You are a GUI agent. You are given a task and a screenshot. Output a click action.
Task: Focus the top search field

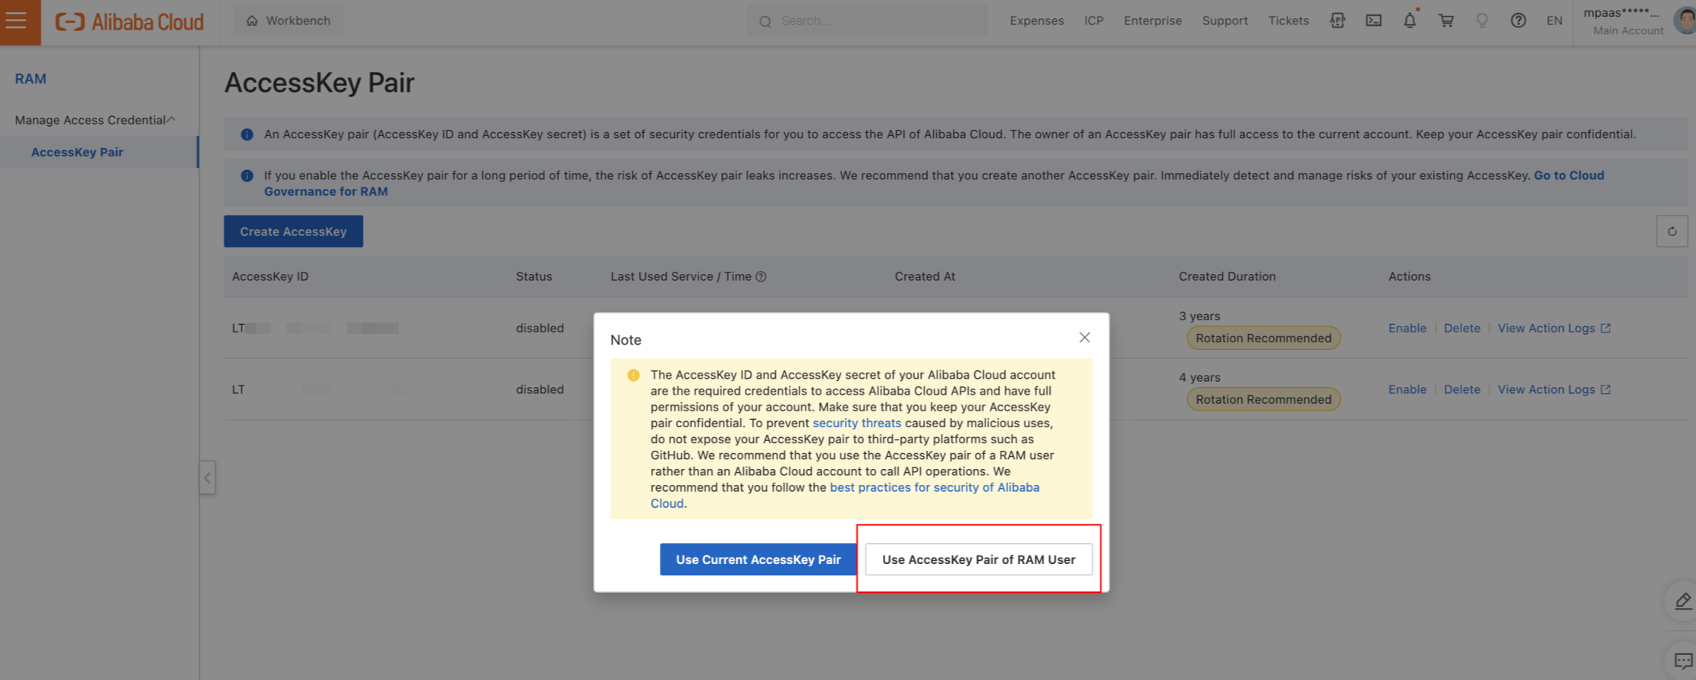[867, 21]
